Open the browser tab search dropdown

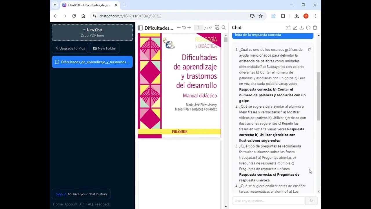point(55,5)
